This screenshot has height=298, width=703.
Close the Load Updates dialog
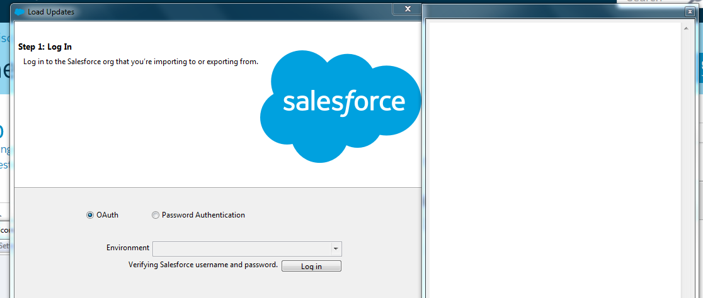pyautogui.click(x=408, y=9)
